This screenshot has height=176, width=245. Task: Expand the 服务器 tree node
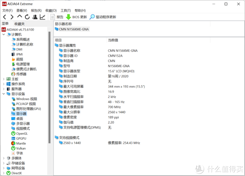4,89
